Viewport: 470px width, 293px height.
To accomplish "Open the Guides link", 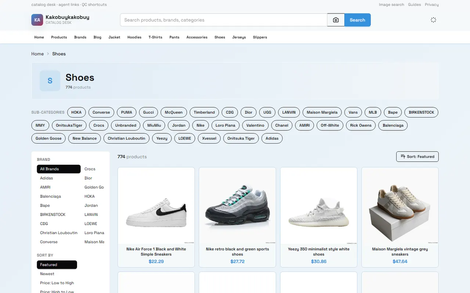I will [415, 5].
